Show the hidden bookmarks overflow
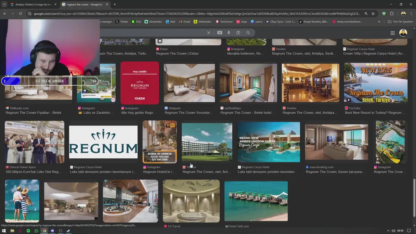 pyautogui.click(x=379, y=22)
